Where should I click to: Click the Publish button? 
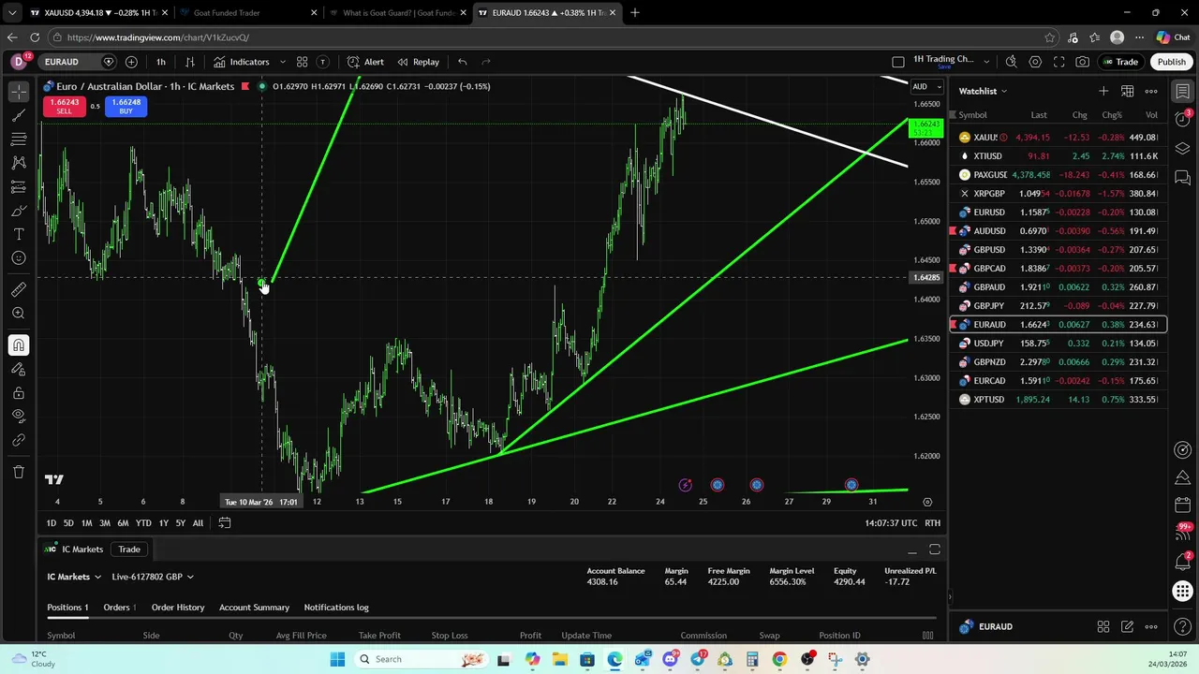[x=1171, y=62]
